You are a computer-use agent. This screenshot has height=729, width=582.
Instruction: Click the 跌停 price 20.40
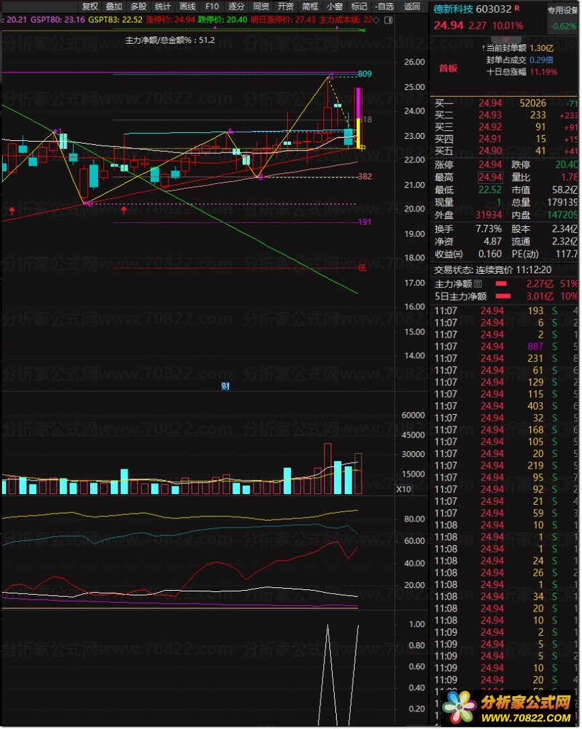(x=566, y=164)
